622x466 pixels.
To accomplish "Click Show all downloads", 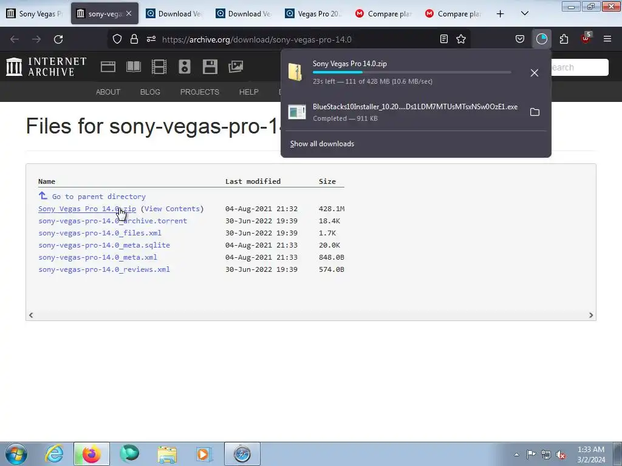I will click(x=322, y=144).
